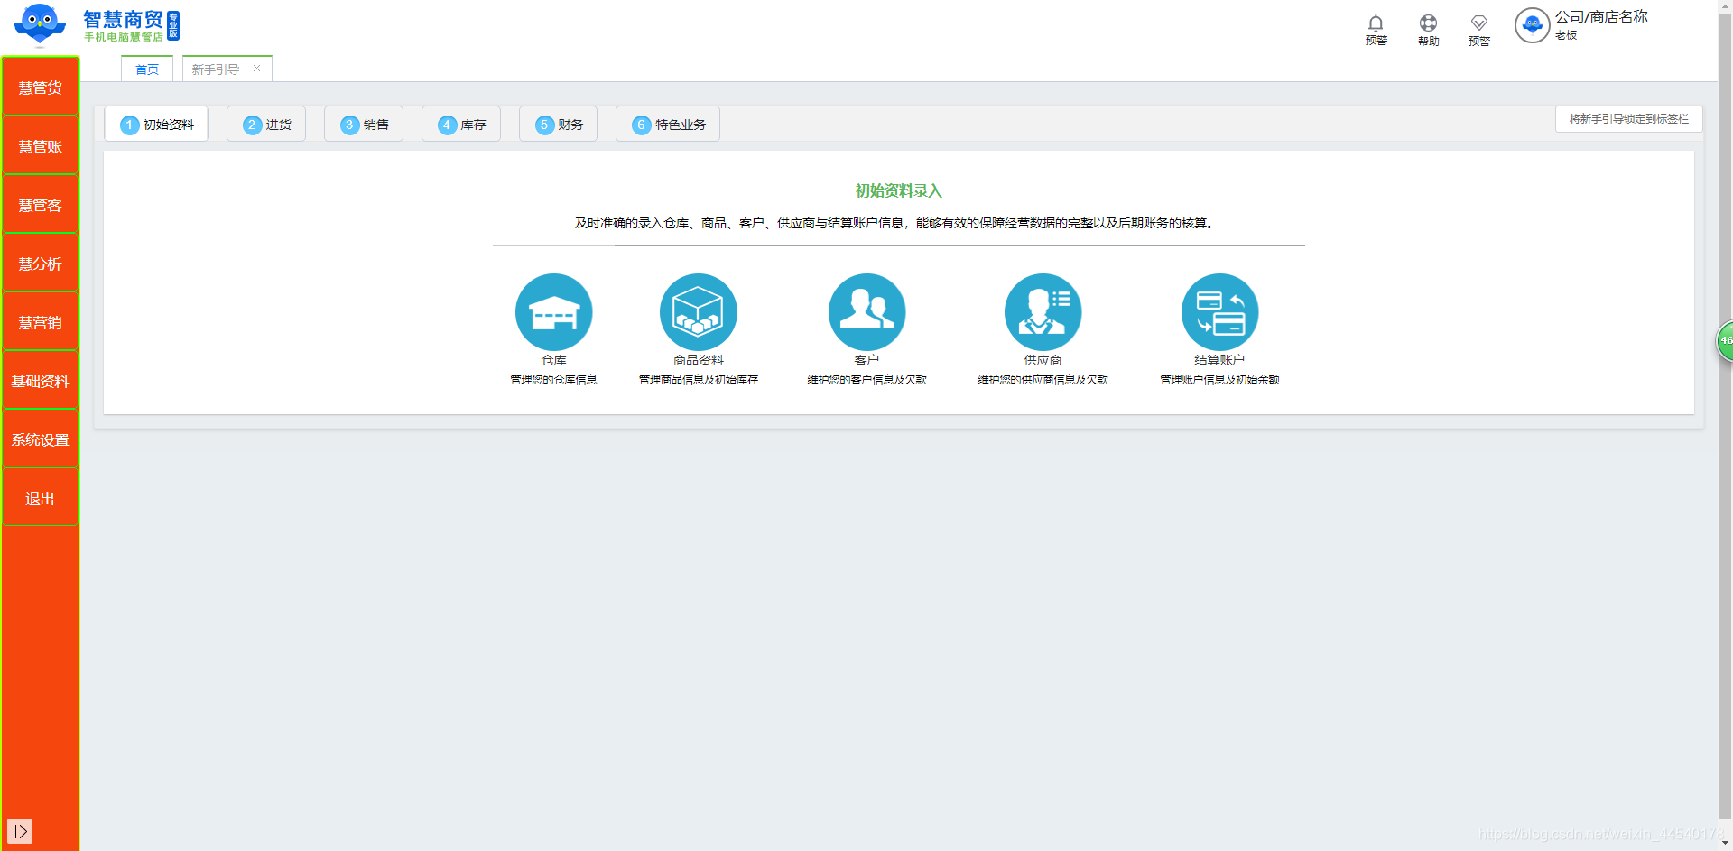Viewport: 1733px width, 851px height.
Task: Click the green floating badge at right edge
Action: click(1725, 341)
